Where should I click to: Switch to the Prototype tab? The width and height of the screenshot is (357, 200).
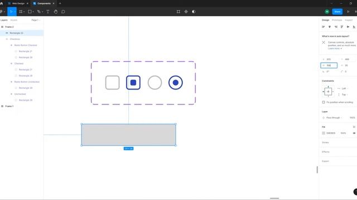(x=337, y=20)
